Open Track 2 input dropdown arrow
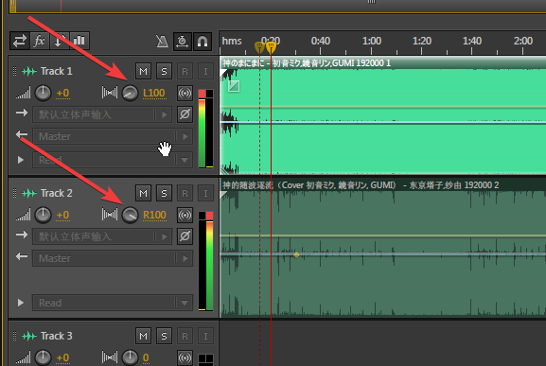The width and height of the screenshot is (546, 366). [x=165, y=237]
